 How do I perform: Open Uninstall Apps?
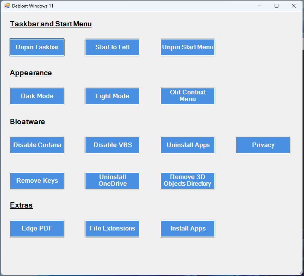click(187, 145)
